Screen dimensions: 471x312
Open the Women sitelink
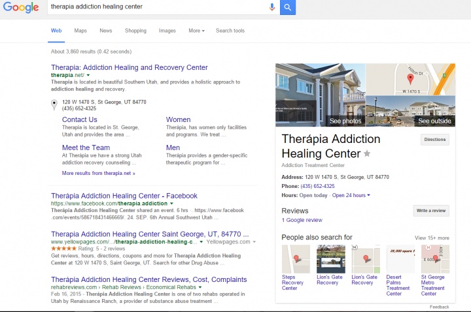pyautogui.click(x=178, y=119)
